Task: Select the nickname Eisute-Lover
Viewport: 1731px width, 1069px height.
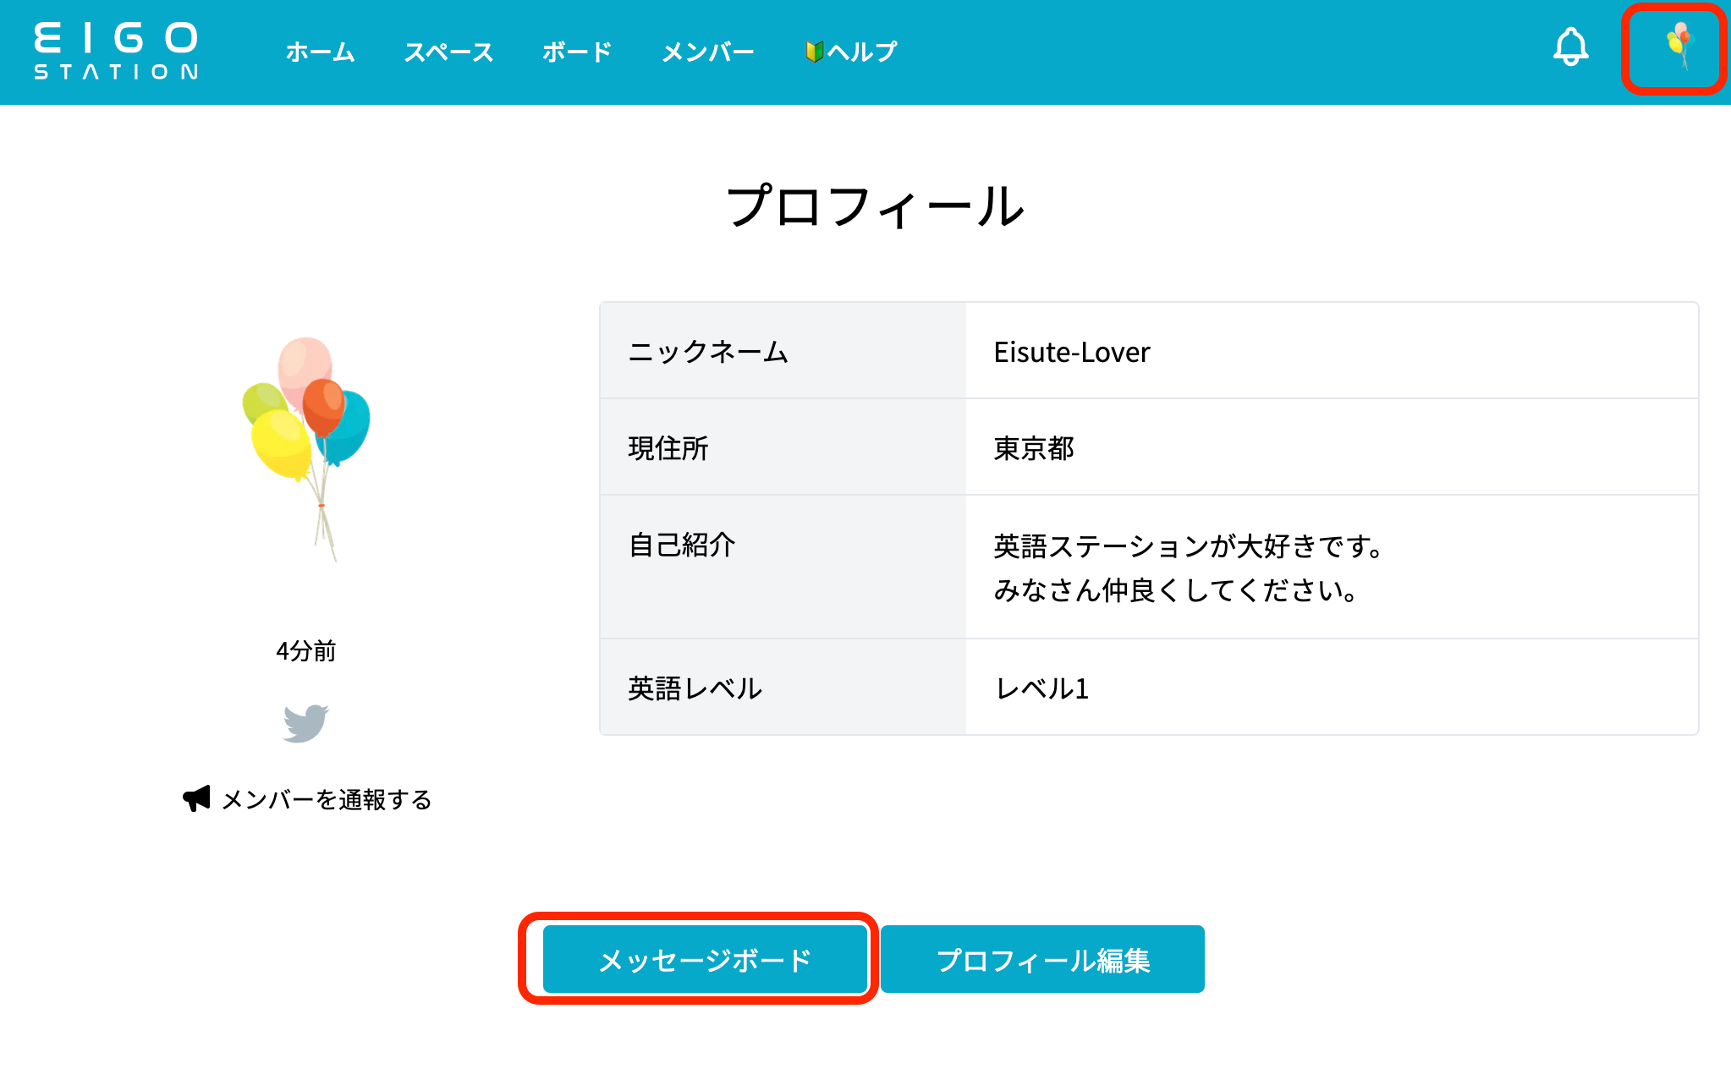Action: [x=1071, y=352]
